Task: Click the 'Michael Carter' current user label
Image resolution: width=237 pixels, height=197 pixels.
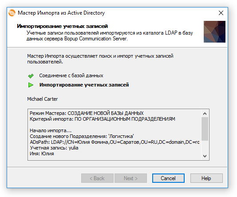Action: (x=43, y=99)
